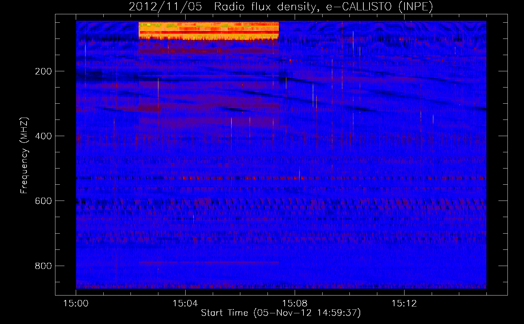Click the 15:04 time tick label

[185, 304]
